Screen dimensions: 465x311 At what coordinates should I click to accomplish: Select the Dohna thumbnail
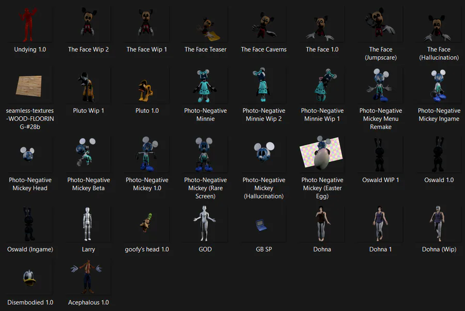click(x=322, y=224)
